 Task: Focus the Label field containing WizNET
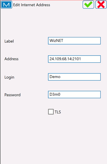click(74, 41)
